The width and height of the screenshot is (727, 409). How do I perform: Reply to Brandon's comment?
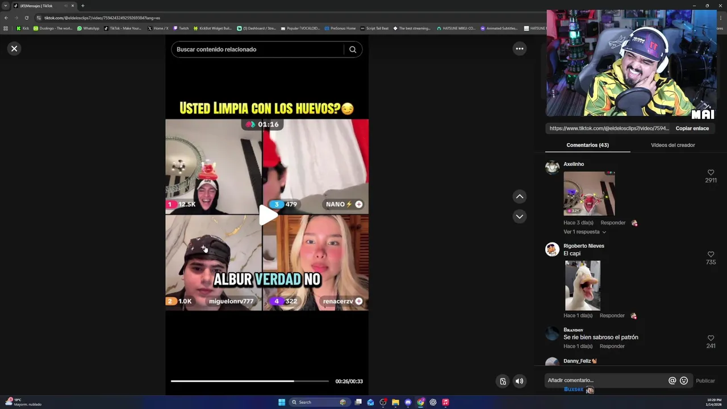point(612,346)
